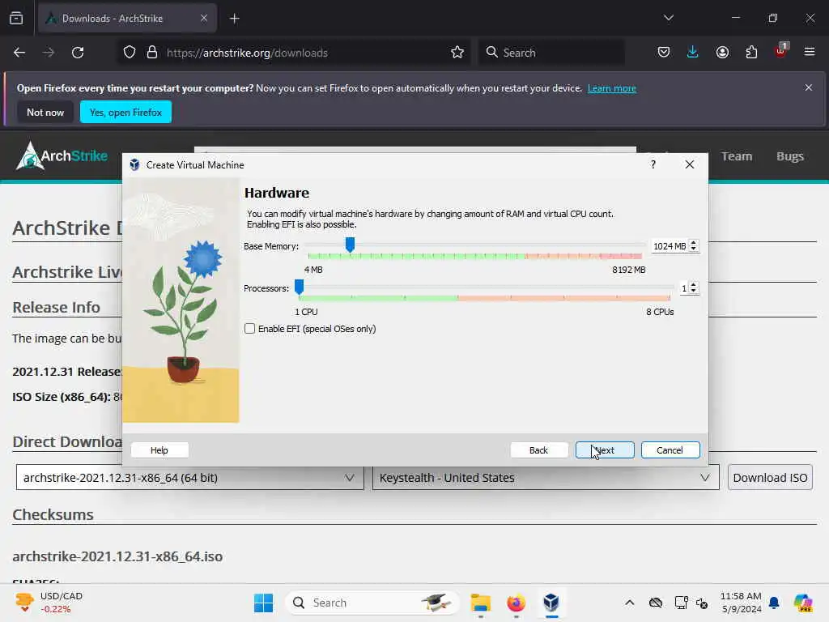Click the ArchStrike logo

point(62,156)
